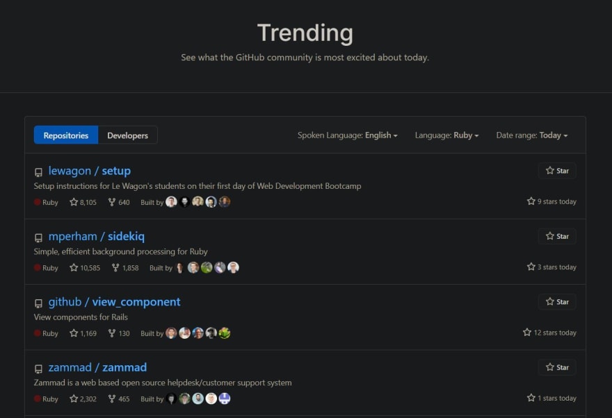Click the last contributor avatar for zammad
Screen dimensions: 612x418
click(225, 398)
